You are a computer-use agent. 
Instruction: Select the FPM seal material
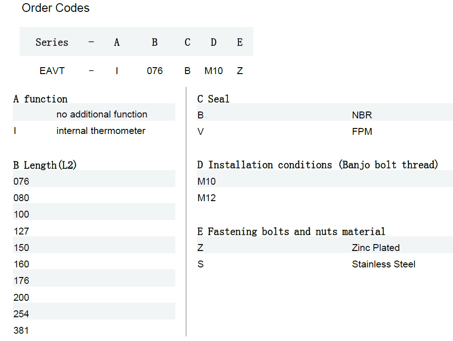point(362,132)
